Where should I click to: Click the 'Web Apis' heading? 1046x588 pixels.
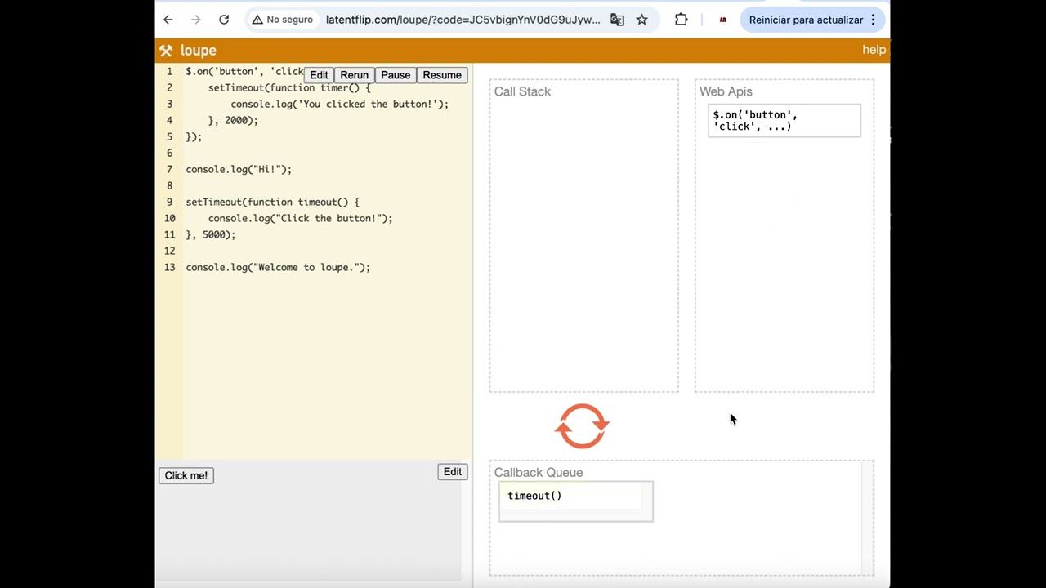click(x=726, y=91)
